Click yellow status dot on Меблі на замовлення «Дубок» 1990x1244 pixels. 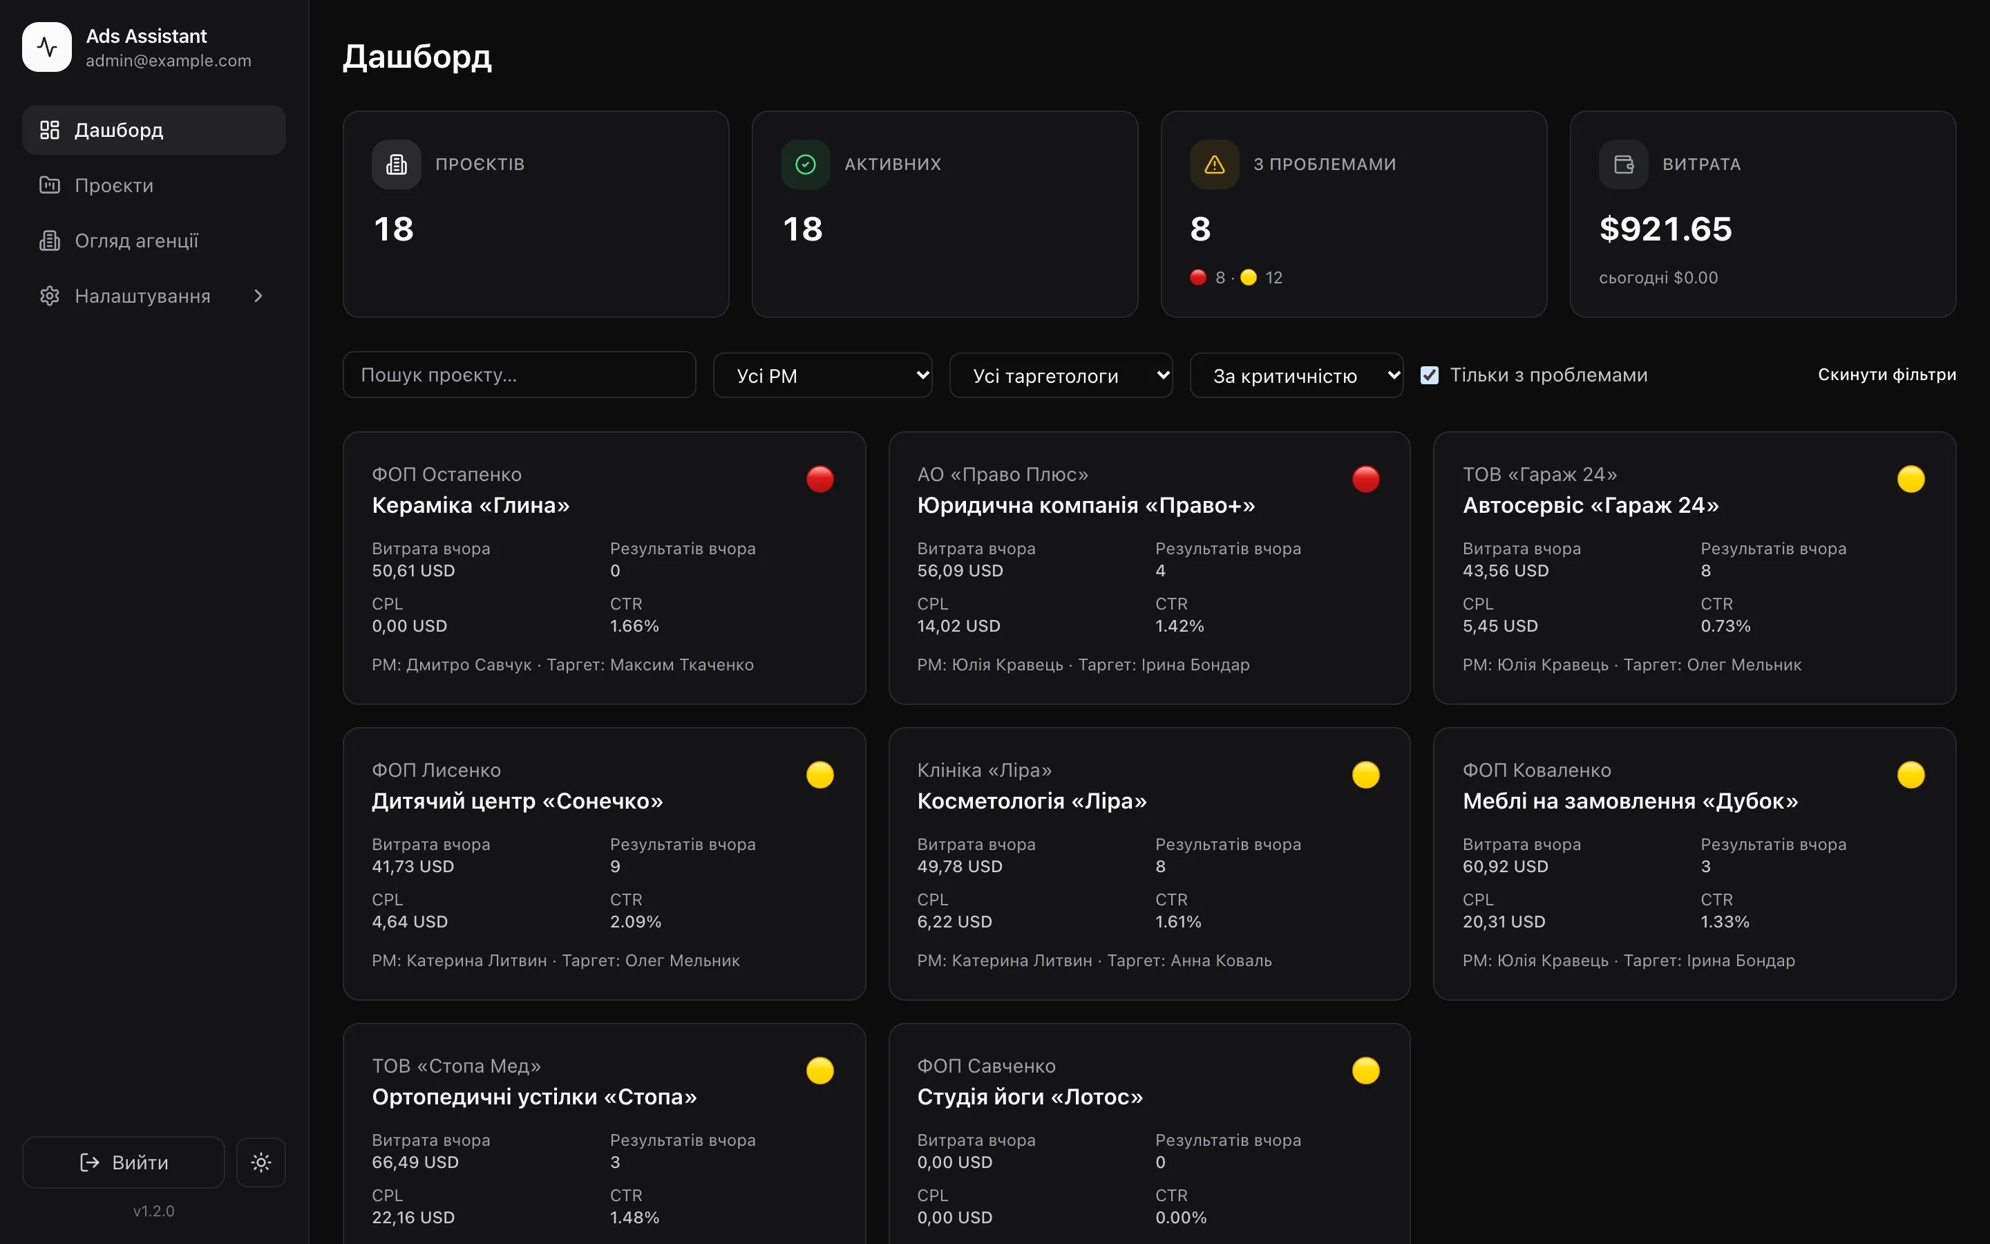[1911, 774]
